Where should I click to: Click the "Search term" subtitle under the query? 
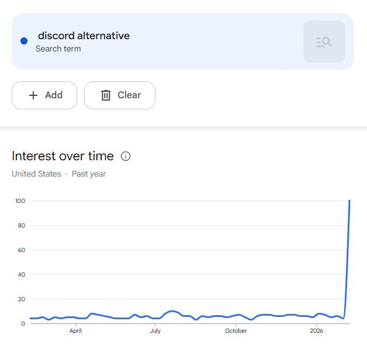tap(58, 49)
